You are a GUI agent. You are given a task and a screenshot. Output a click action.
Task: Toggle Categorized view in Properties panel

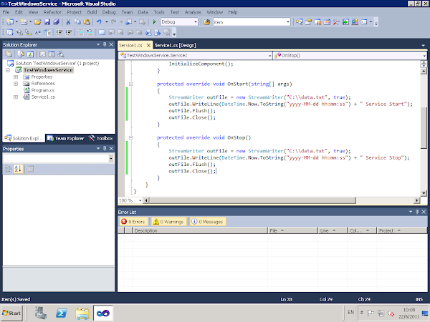pyautogui.click(x=9, y=169)
